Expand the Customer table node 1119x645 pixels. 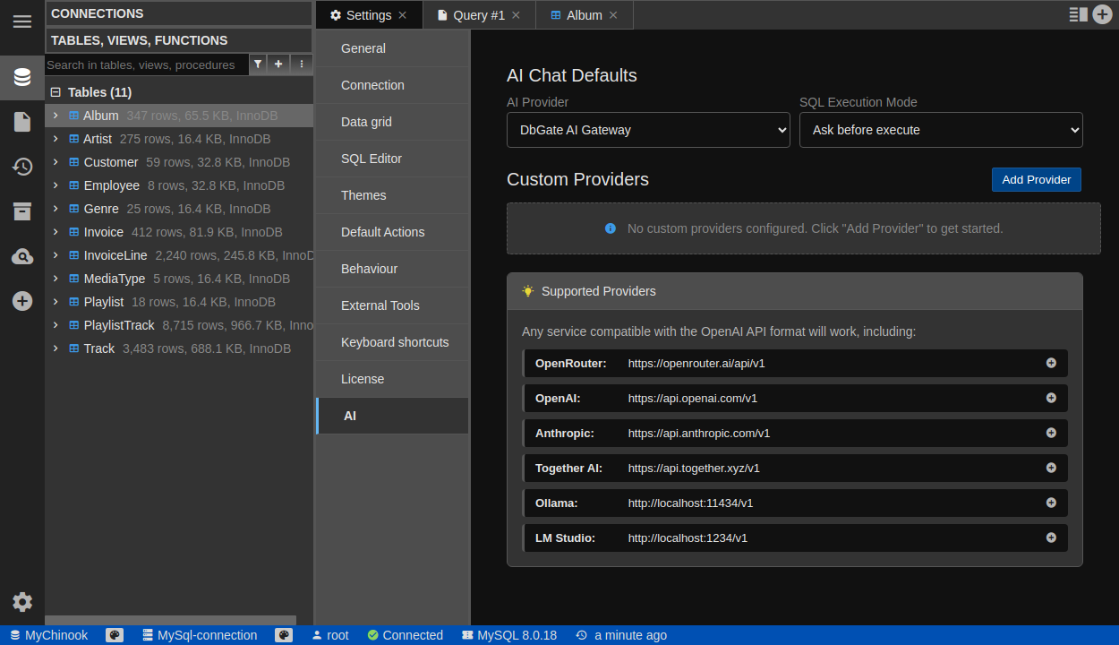[56, 162]
